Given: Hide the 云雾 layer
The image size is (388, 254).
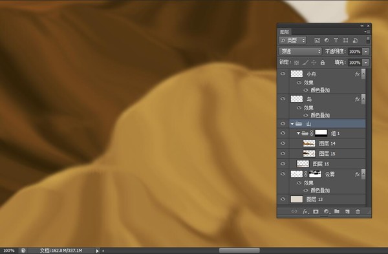Looking at the screenshot, I should pyautogui.click(x=283, y=174).
